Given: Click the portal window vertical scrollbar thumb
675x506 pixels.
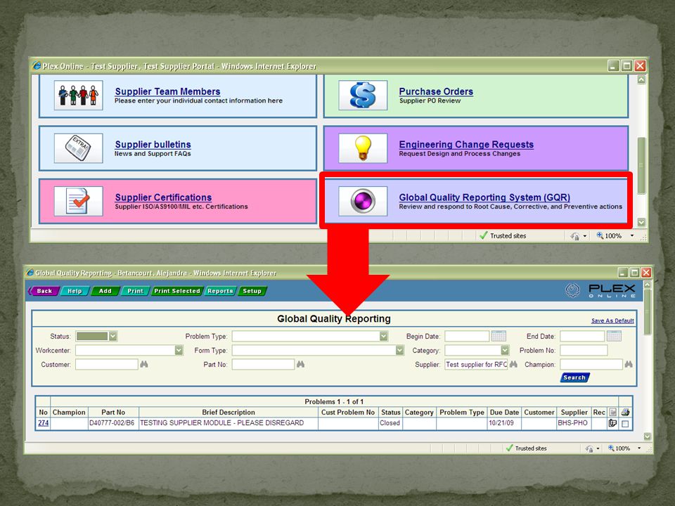Looking at the screenshot, I should [641, 166].
